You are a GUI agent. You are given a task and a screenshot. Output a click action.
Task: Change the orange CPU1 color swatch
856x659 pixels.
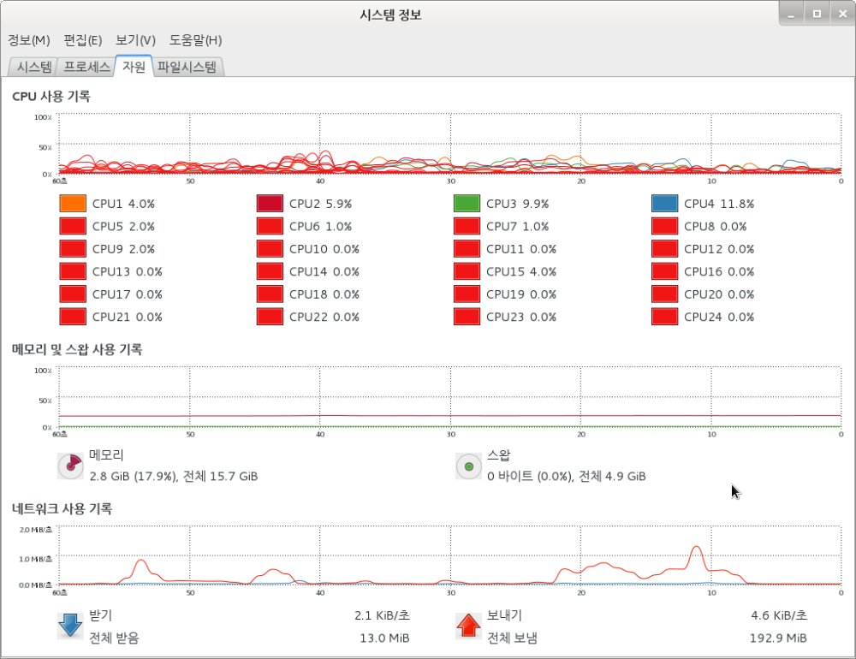point(73,204)
